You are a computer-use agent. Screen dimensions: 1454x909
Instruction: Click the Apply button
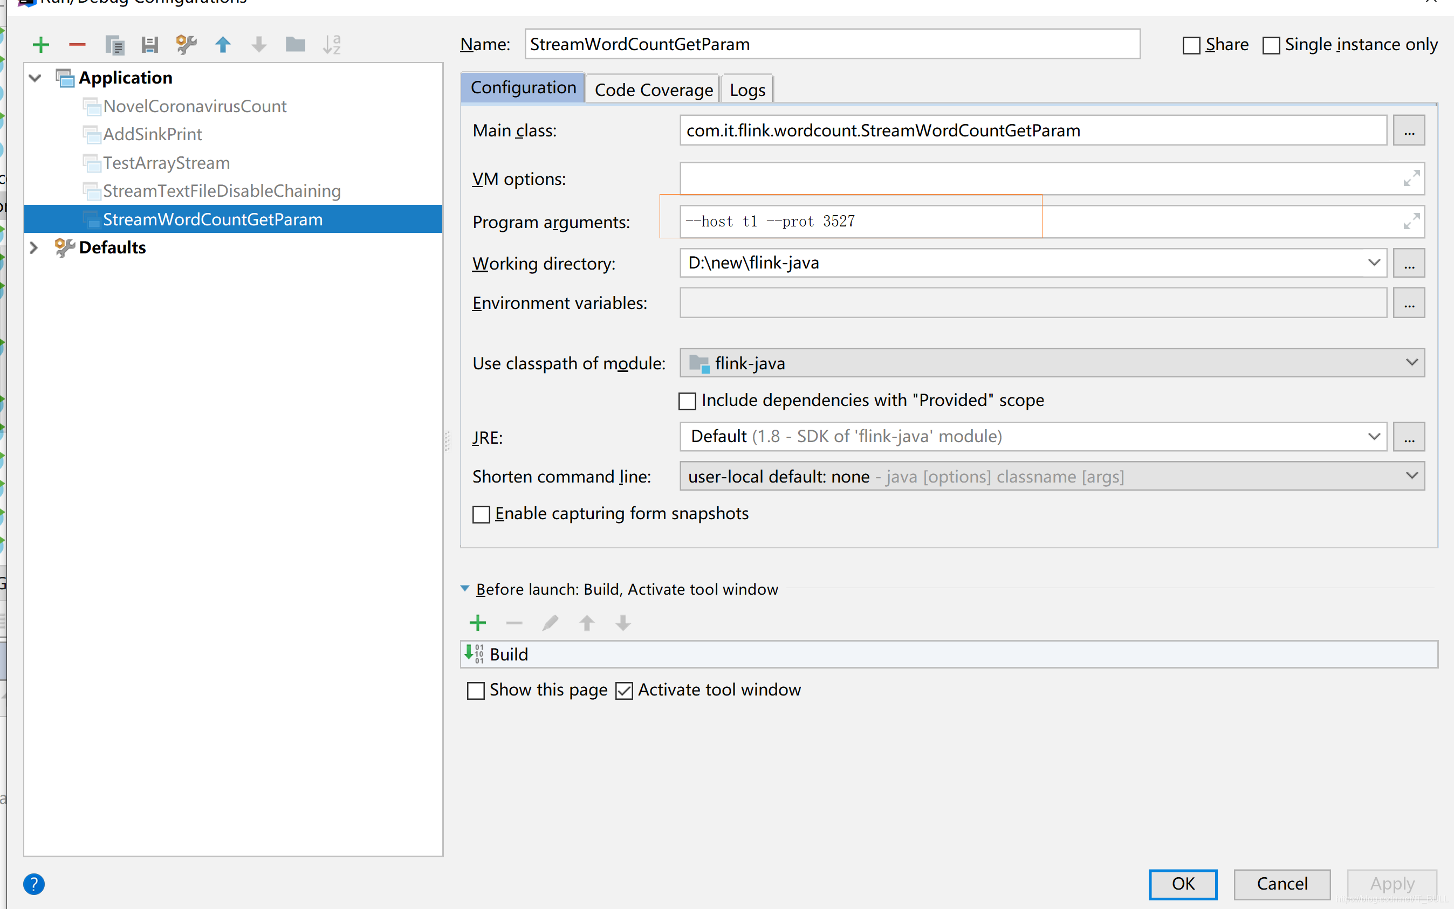pos(1392,884)
